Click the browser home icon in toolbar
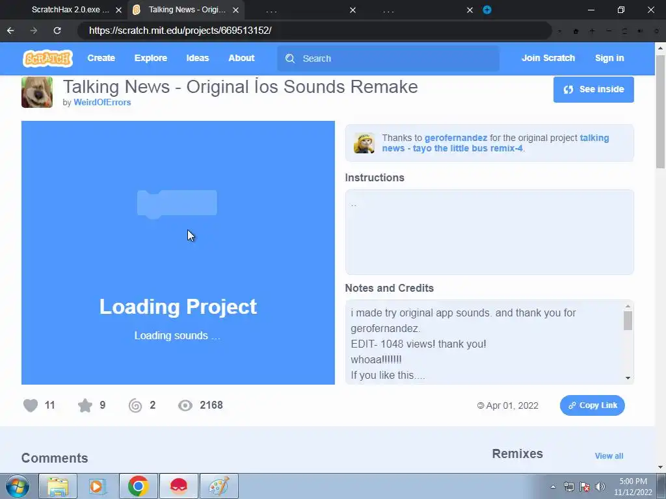 pos(576,31)
